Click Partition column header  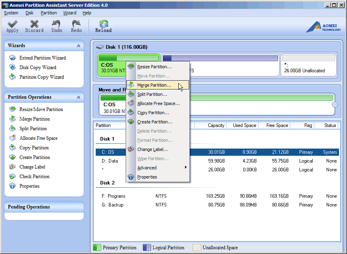110,125
